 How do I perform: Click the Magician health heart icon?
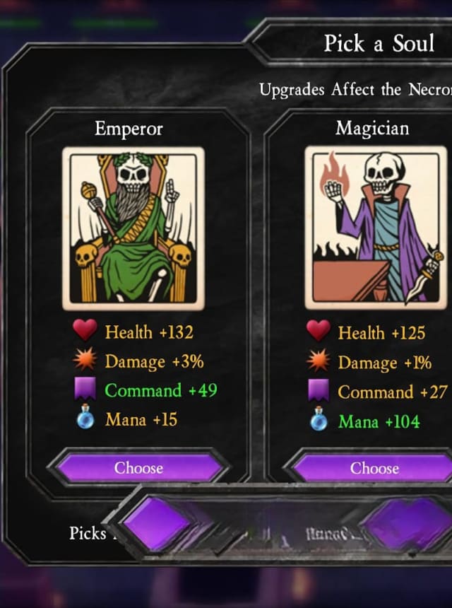319,331
